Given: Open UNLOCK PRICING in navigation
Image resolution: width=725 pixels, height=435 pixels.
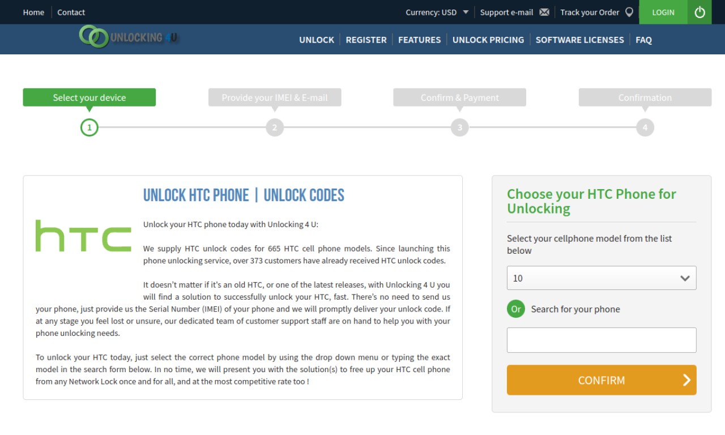Looking at the screenshot, I should click(488, 40).
